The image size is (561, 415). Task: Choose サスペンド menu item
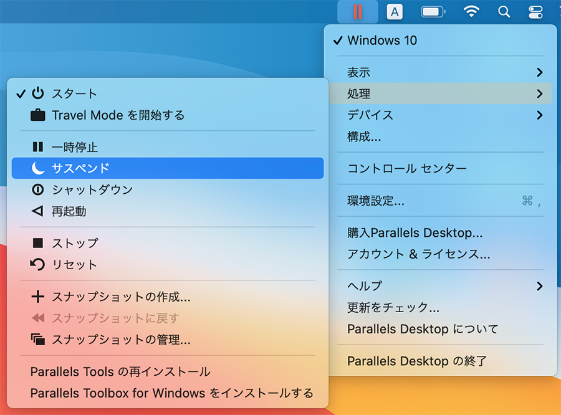168,168
